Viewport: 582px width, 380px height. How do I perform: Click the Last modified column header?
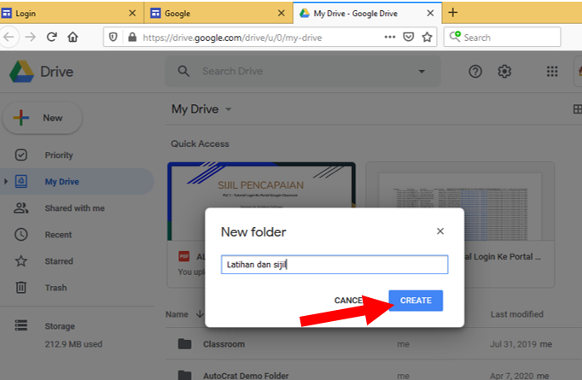[516, 314]
